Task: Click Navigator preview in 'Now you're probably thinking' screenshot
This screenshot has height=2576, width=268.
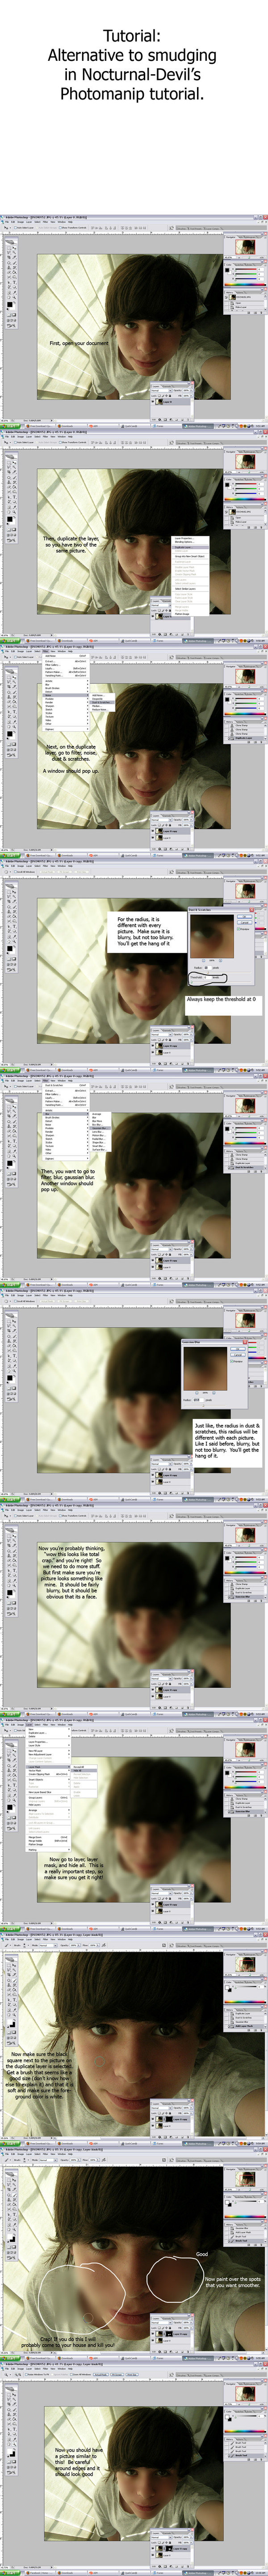Action: click(x=246, y=1535)
